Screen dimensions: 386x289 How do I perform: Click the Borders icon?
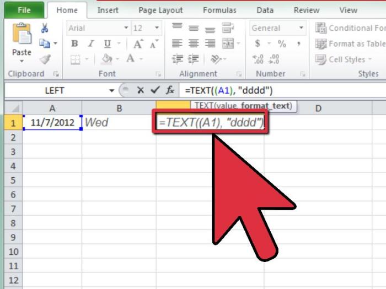[76, 59]
